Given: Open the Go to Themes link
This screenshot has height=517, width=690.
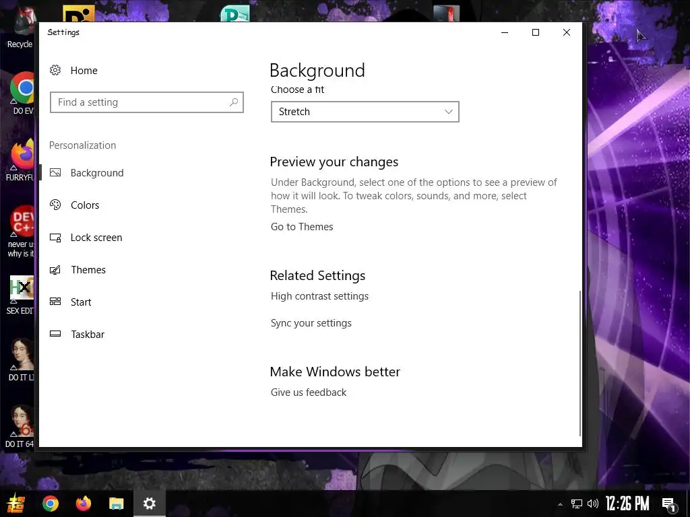Looking at the screenshot, I should point(302,227).
